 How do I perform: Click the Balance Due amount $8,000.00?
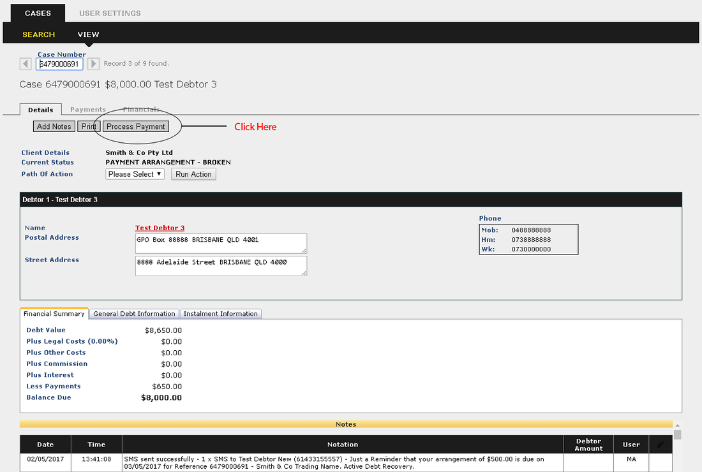[x=161, y=398]
